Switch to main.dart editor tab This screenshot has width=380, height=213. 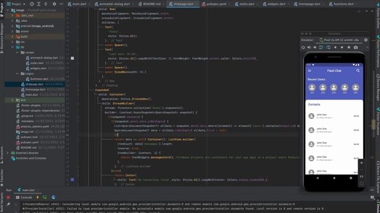pyautogui.click(x=79, y=4)
